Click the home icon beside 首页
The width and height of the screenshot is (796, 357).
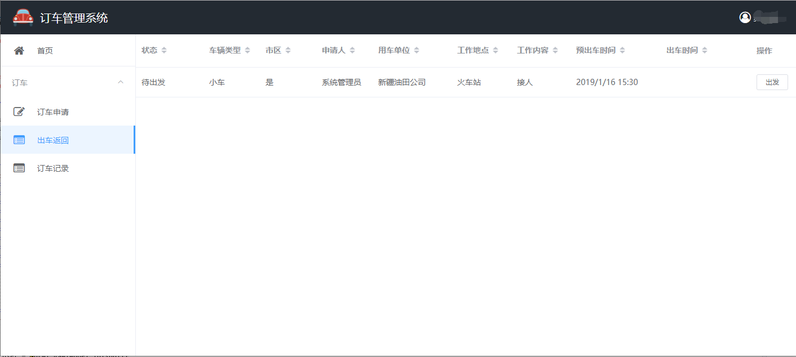[19, 51]
